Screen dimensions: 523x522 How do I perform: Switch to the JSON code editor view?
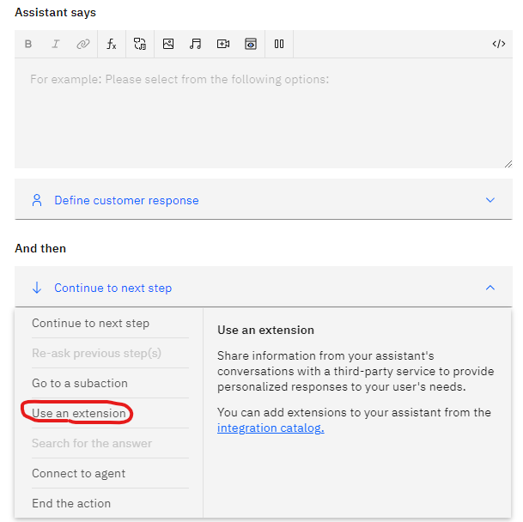(x=499, y=44)
